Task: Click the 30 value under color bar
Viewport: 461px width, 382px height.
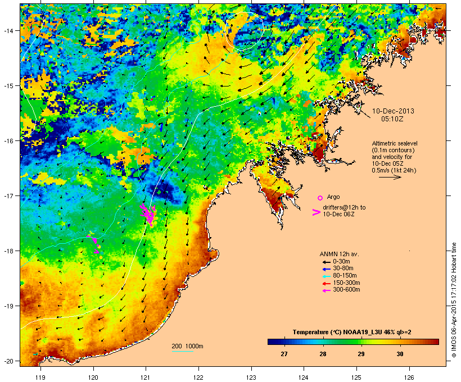Action: click(x=400, y=354)
